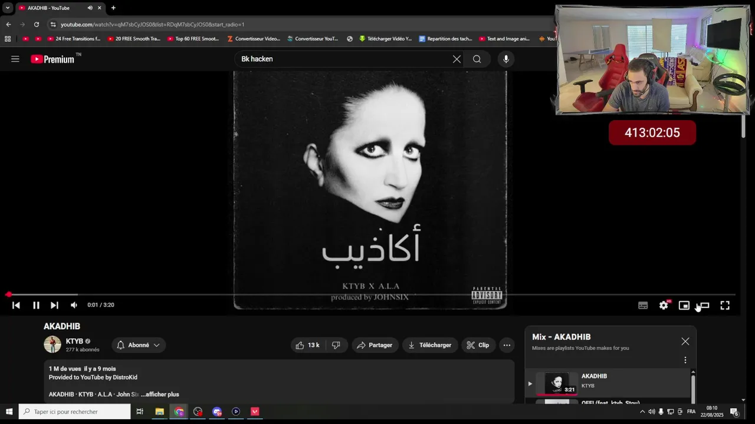Click the Taper ici pour rechercher box
Image resolution: width=755 pixels, height=424 pixels.
(x=74, y=412)
